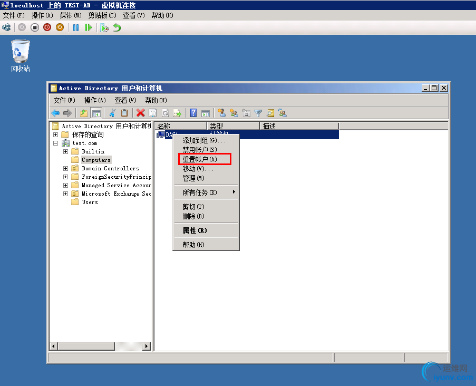
Task: Cut selection with the scissors icon
Action: point(112,113)
